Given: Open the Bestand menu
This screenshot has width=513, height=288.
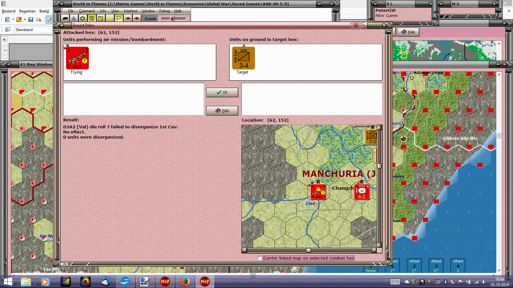Looking at the screenshot, I should (x=9, y=11).
